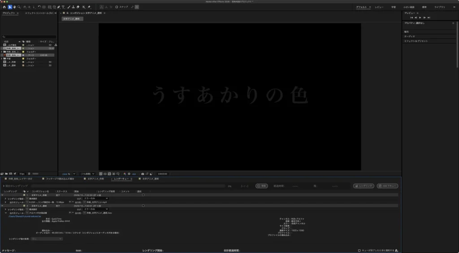Collapse render queue item 2 文字アニメ_透明
The width and height of the screenshot is (459, 253).
pyautogui.click(x=2, y=206)
